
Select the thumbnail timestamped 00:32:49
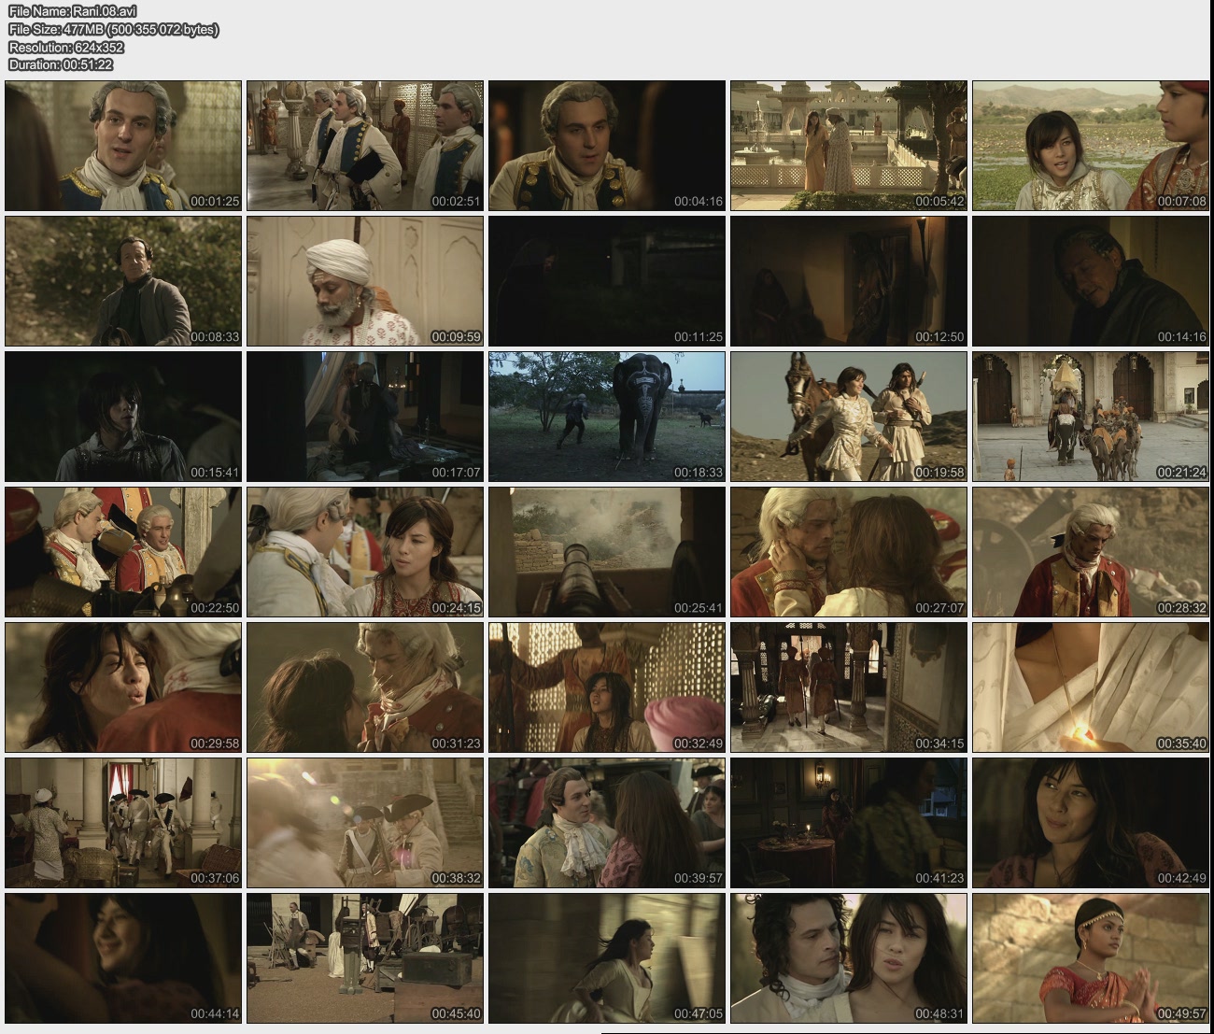coord(607,687)
